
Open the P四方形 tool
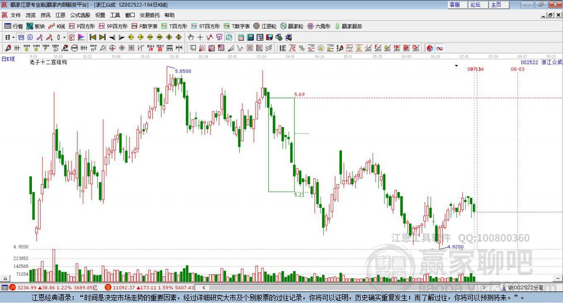tap(82, 26)
